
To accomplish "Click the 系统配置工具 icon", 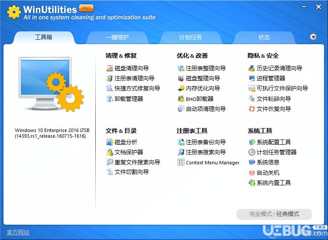I will pyautogui.click(x=251, y=142).
